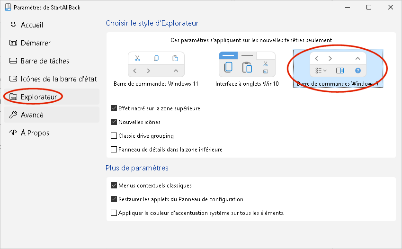The width and height of the screenshot is (402, 249).
Task: Click the icon beside À Propos
Action: 13,133
